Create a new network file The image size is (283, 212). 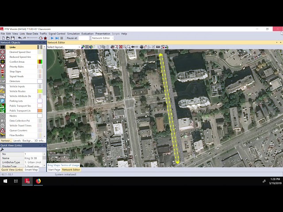pyautogui.click(x=3, y=38)
